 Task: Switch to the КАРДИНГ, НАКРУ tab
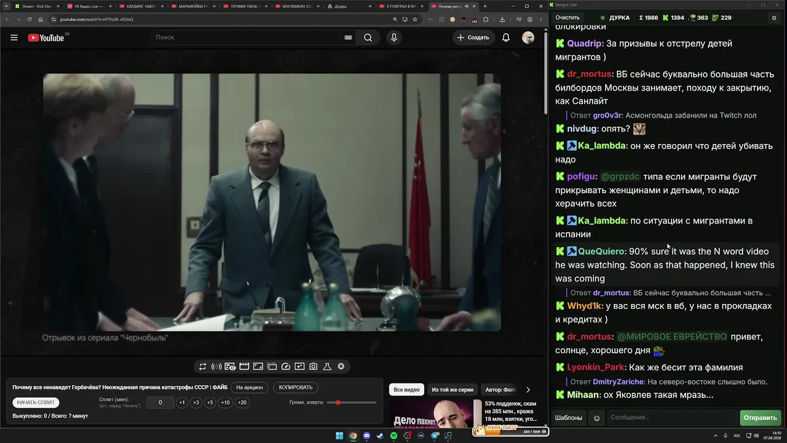click(x=141, y=6)
